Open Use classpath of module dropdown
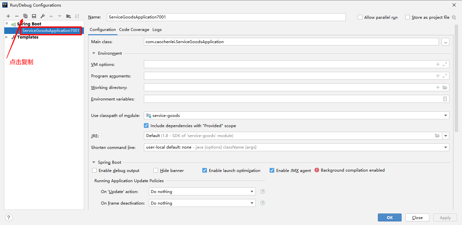 [x=446, y=115]
